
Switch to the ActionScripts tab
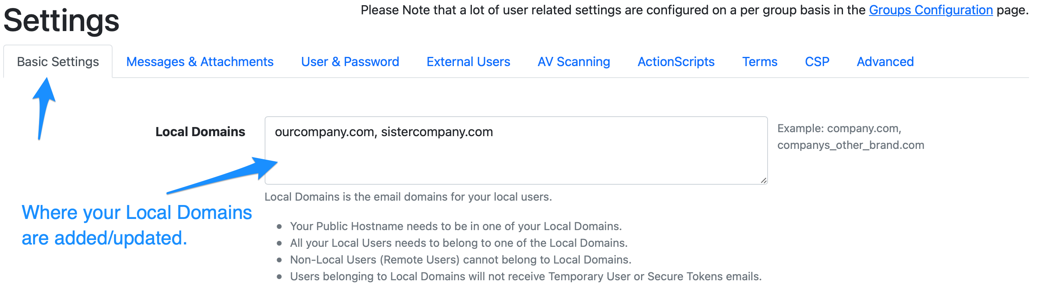(676, 62)
